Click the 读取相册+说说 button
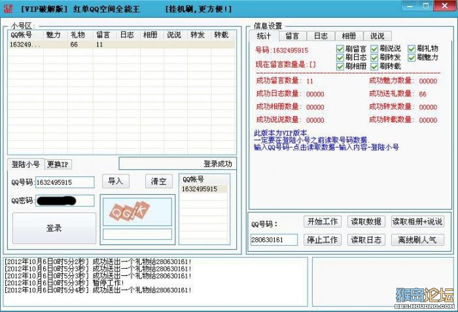 pyautogui.click(x=417, y=222)
